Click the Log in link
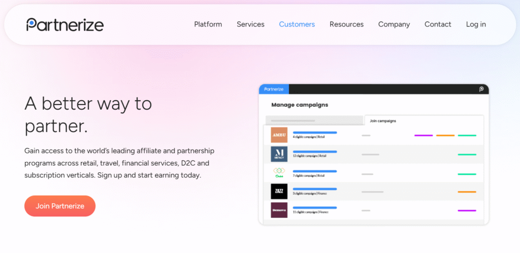 476,24
